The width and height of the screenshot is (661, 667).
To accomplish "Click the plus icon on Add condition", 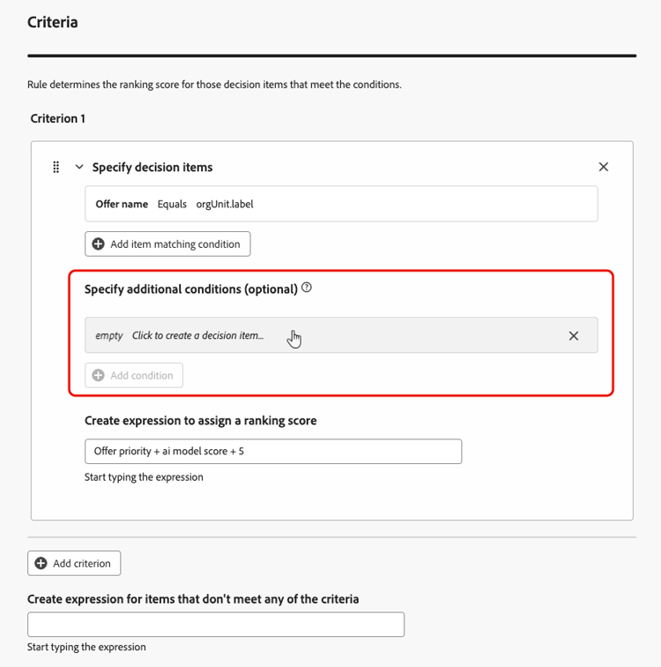I will click(x=99, y=376).
